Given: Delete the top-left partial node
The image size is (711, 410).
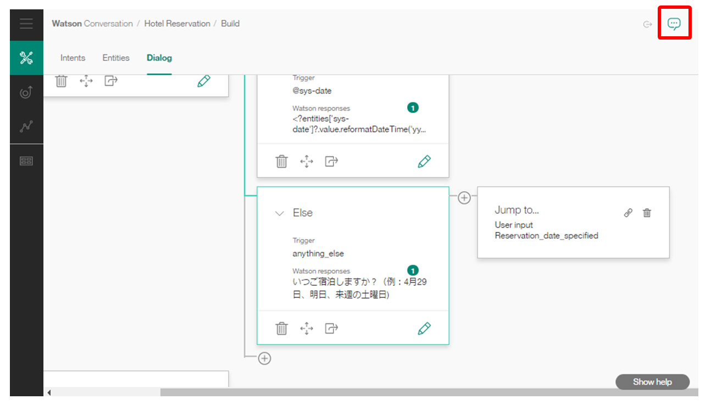Looking at the screenshot, I should coord(62,81).
